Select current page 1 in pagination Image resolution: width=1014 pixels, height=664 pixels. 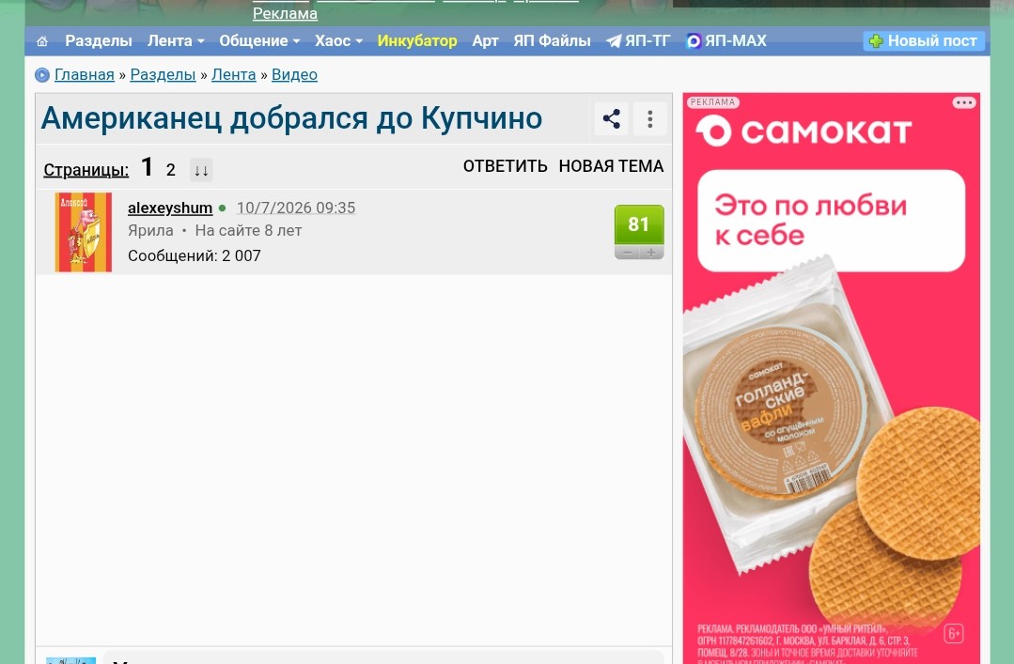click(147, 167)
